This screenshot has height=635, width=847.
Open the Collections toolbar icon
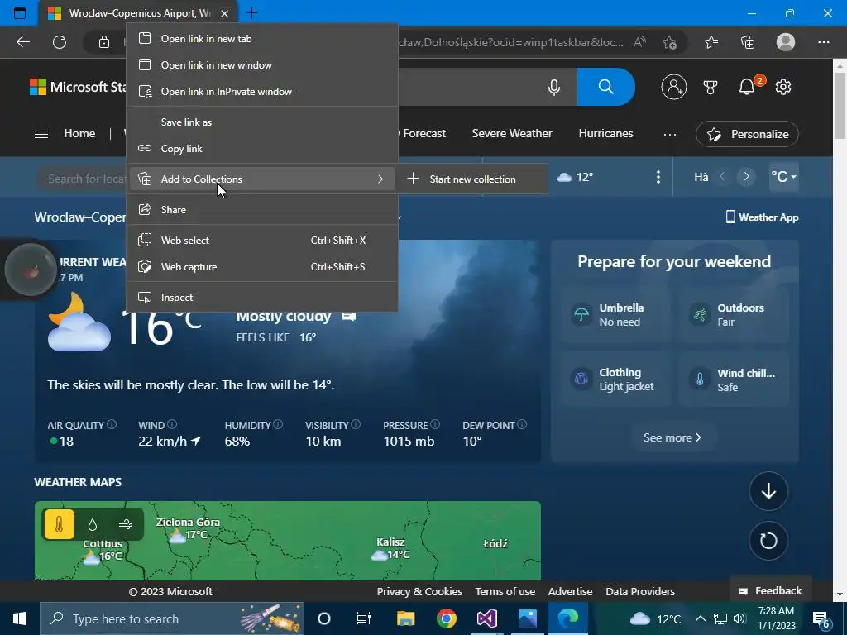748,42
